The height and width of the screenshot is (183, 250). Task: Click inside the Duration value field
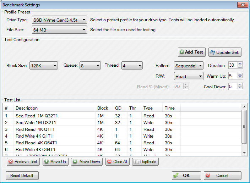click(x=233, y=65)
